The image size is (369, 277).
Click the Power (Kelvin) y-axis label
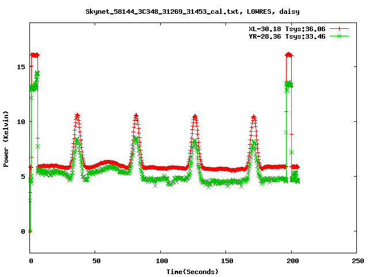(6, 139)
